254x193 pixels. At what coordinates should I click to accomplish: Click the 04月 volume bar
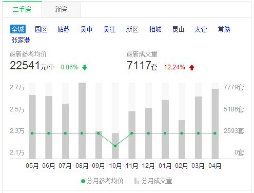215,124
